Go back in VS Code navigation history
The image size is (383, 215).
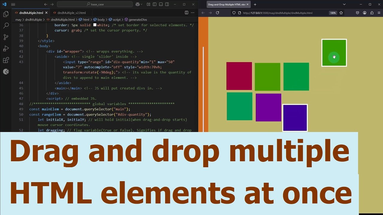click(45, 4)
